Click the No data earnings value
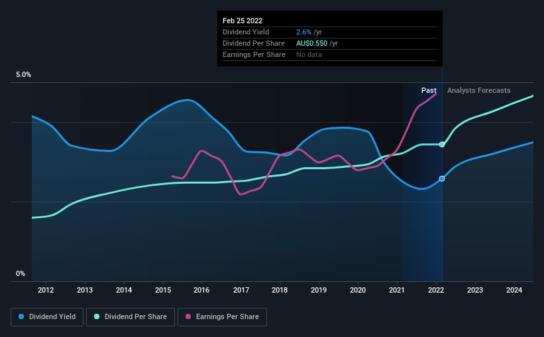Image resolution: width=544 pixels, height=337 pixels. (x=309, y=54)
